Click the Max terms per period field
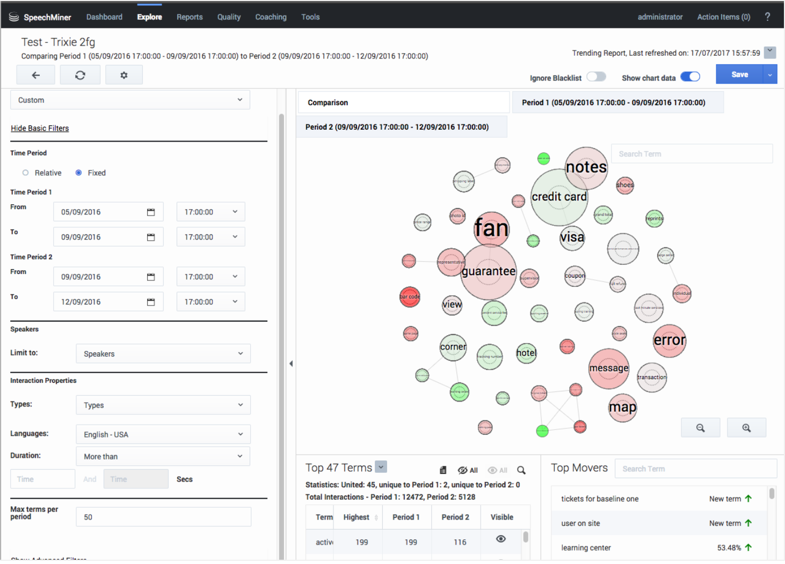This screenshot has height=564, width=785. pyautogui.click(x=163, y=517)
